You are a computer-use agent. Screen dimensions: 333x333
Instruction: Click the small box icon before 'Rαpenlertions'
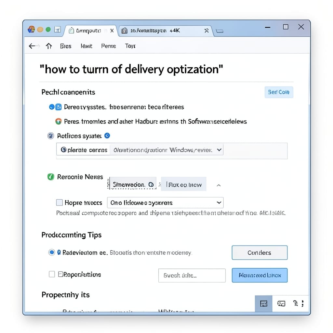click(x=60, y=274)
